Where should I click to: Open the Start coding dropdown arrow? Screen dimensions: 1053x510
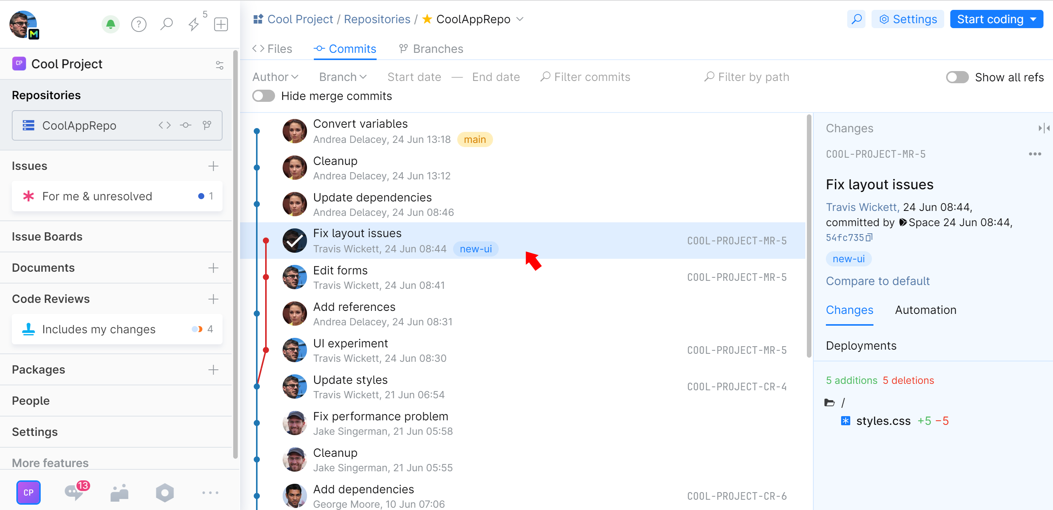[x=1034, y=19]
